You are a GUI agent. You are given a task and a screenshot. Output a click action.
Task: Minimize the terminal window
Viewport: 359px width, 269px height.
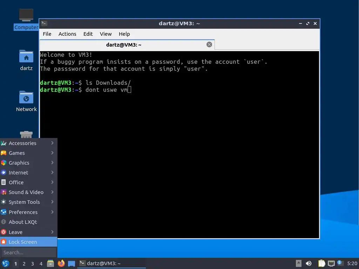pyautogui.click(x=300, y=23)
